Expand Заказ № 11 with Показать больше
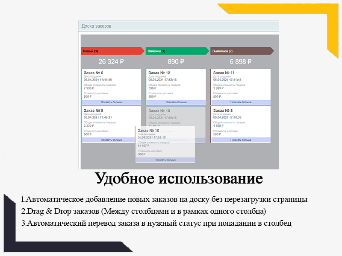Screen dimensions: 342x256 [x=241, y=102]
